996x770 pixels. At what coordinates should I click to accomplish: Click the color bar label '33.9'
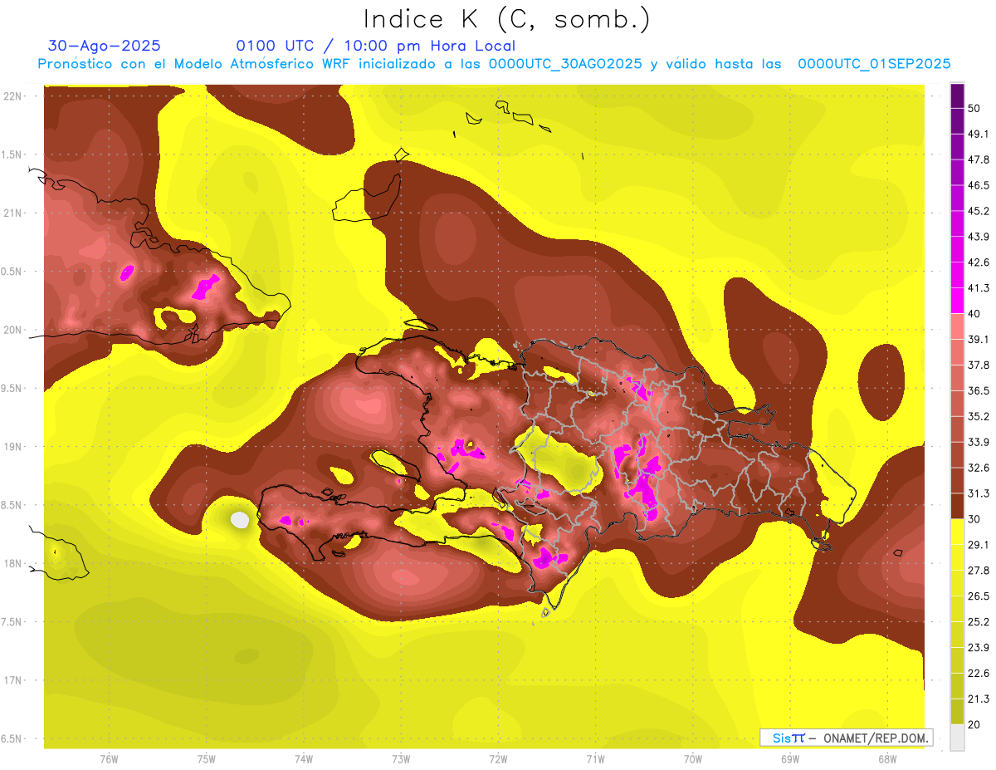978,442
